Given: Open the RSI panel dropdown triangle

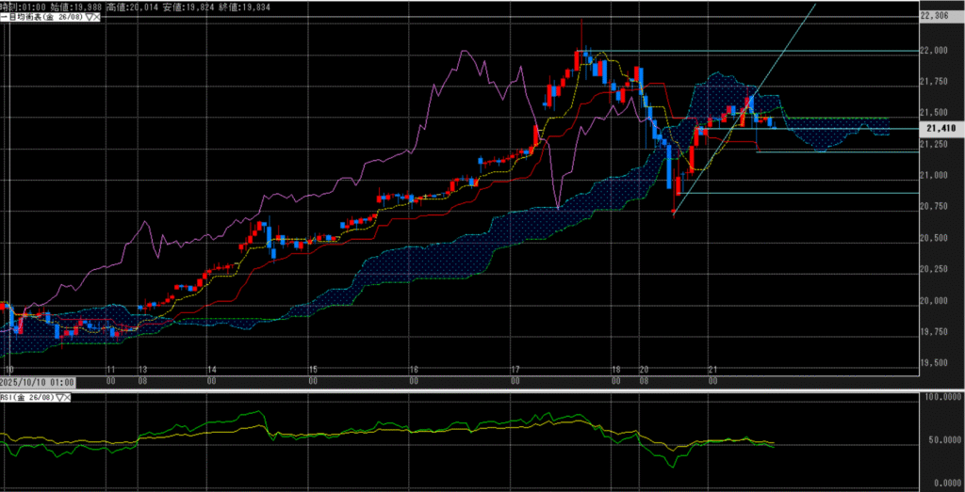Looking at the screenshot, I should click(60, 399).
